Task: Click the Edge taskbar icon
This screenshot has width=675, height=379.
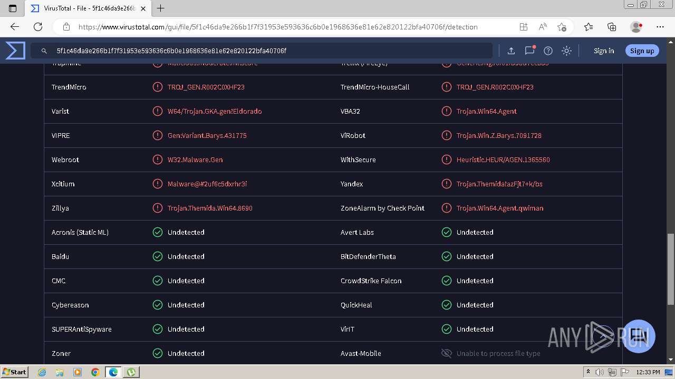Action: tap(113, 372)
